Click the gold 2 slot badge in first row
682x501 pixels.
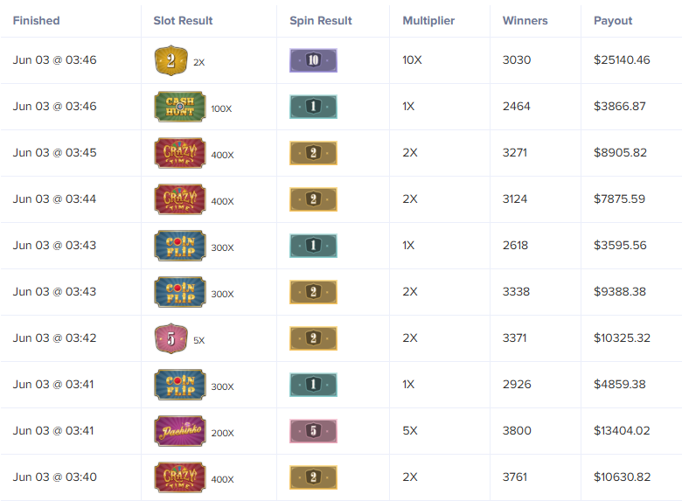tap(170, 60)
